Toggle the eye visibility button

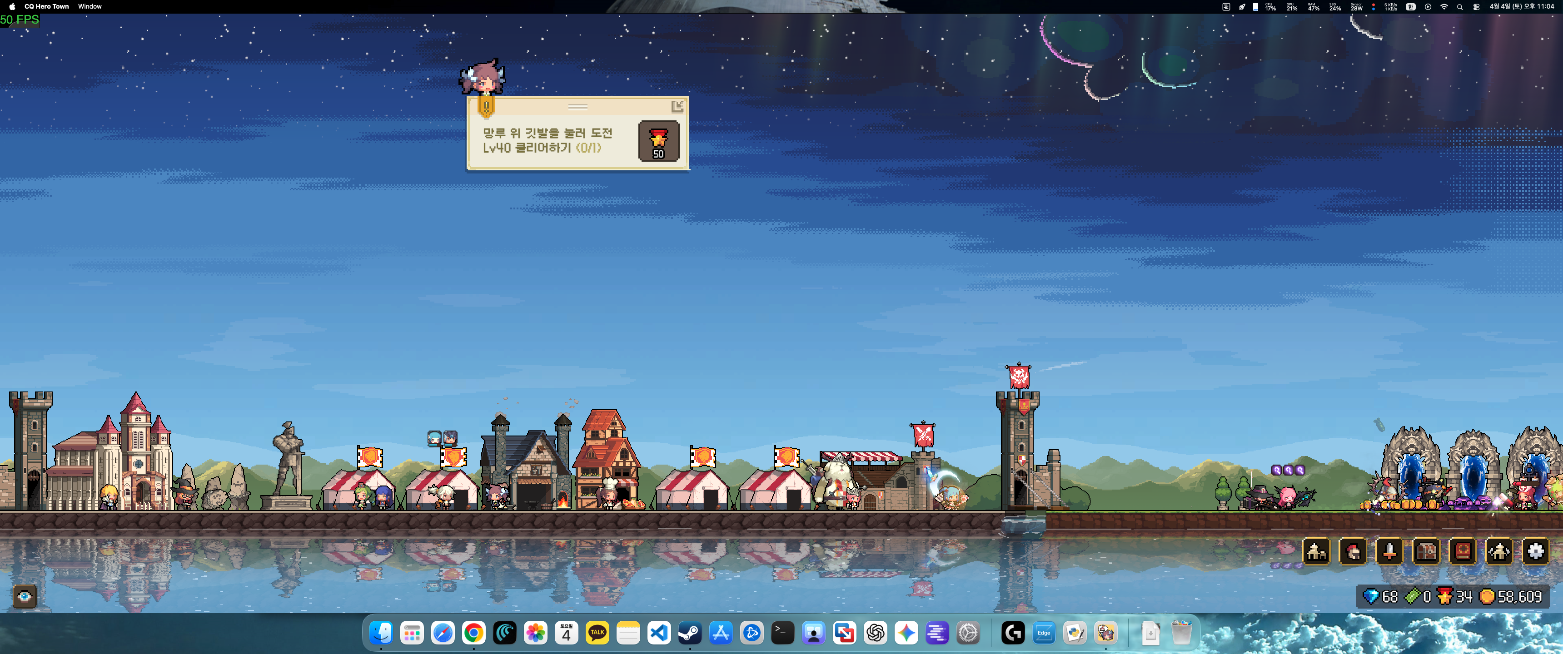(25, 596)
